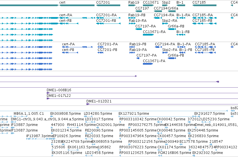Select the Rab19-PB protein label
This screenshot has height=157, width=238.
[138, 44]
